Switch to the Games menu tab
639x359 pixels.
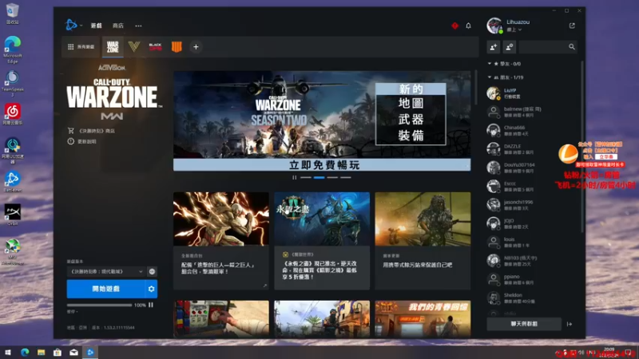pyautogui.click(x=96, y=26)
